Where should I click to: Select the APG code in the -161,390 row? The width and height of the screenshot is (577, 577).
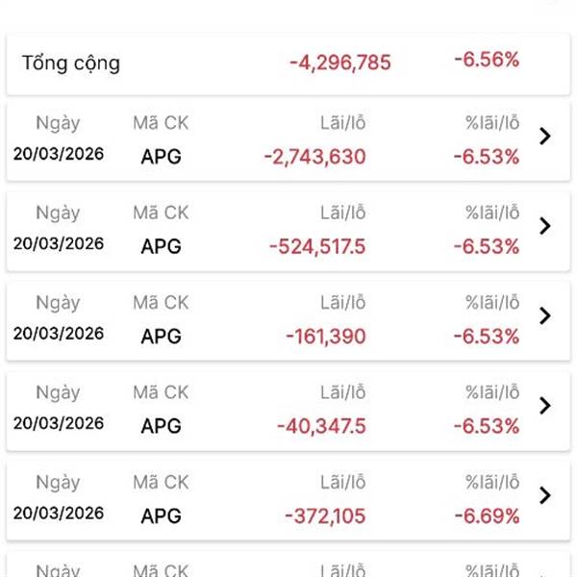click(161, 337)
